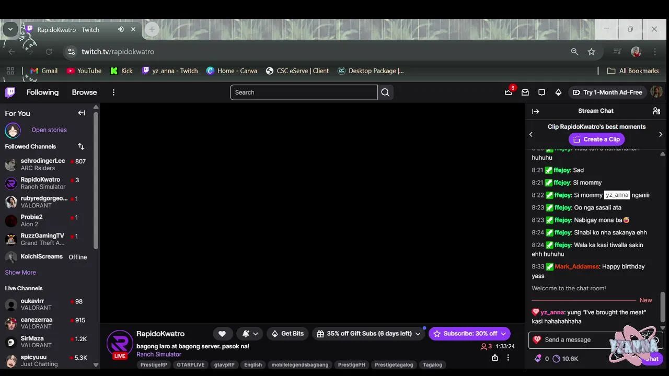Click the Mark_Addamss username in chat
The image size is (669, 376).
click(576, 267)
